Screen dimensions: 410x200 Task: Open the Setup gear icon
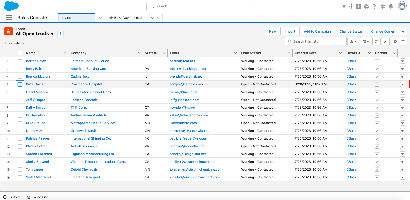(x=383, y=6)
